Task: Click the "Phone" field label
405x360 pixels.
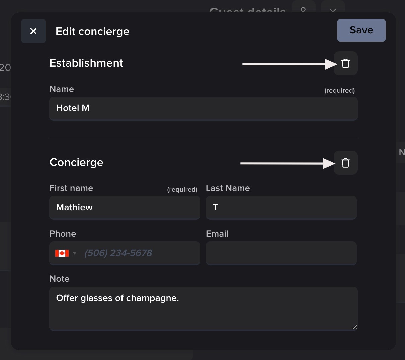Action: tap(63, 234)
